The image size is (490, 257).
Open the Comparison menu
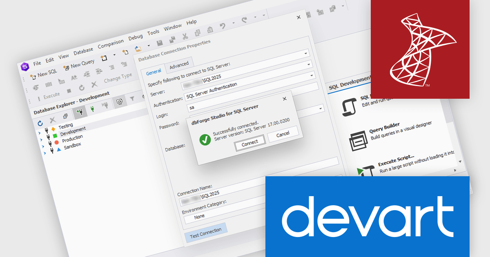(x=111, y=44)
